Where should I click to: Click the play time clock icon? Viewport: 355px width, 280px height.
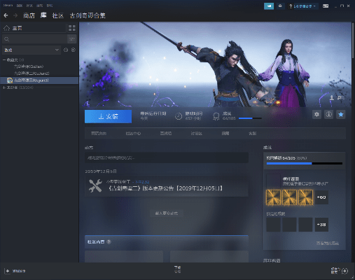(x=179, y=116)
